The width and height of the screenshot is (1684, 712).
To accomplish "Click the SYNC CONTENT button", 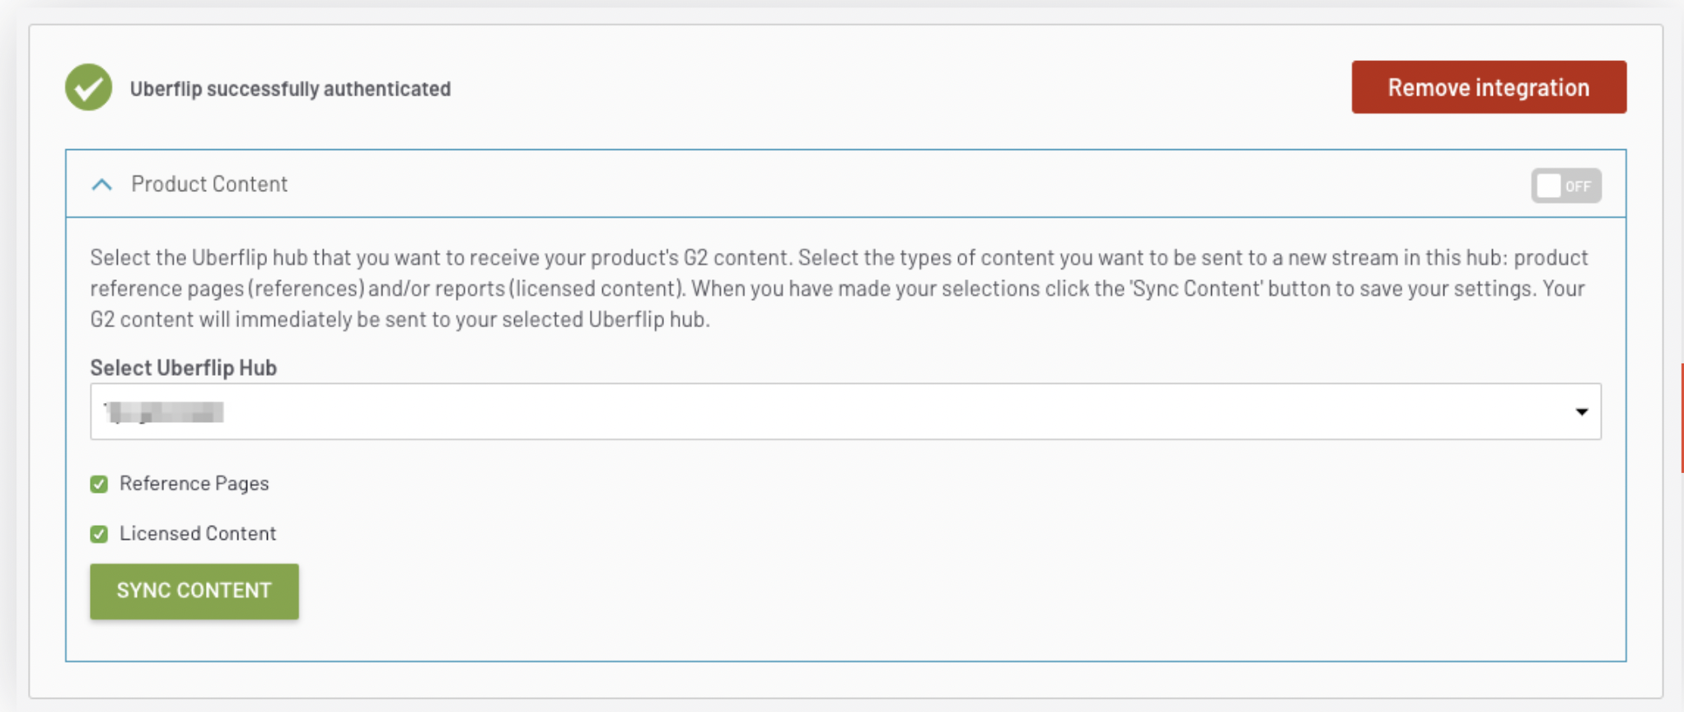I will (194, 591).
